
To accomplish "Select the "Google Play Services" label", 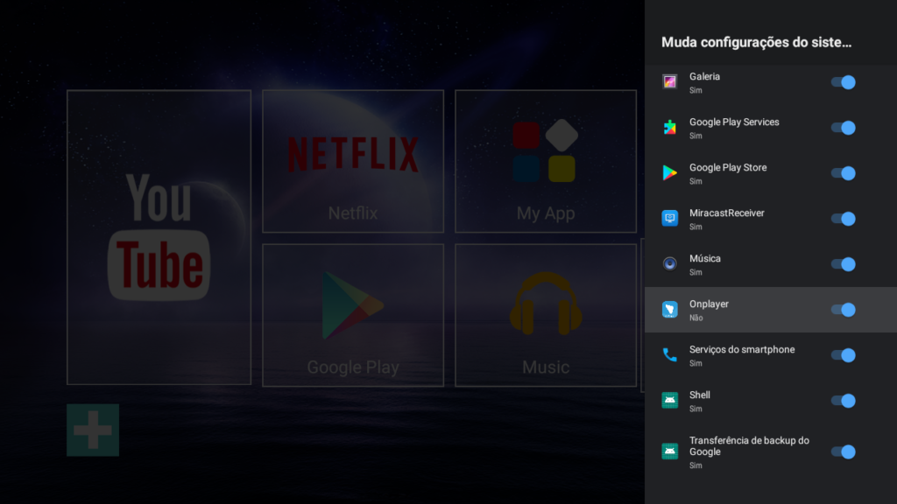I will click(734, 122).
